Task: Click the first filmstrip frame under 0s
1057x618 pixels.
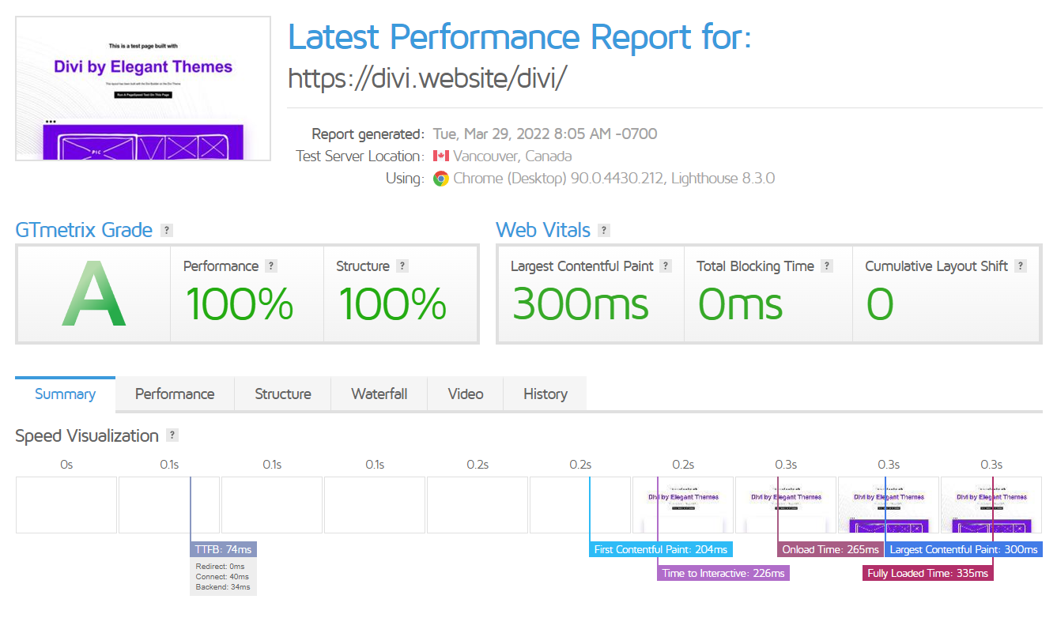Action: click(66, 505)
